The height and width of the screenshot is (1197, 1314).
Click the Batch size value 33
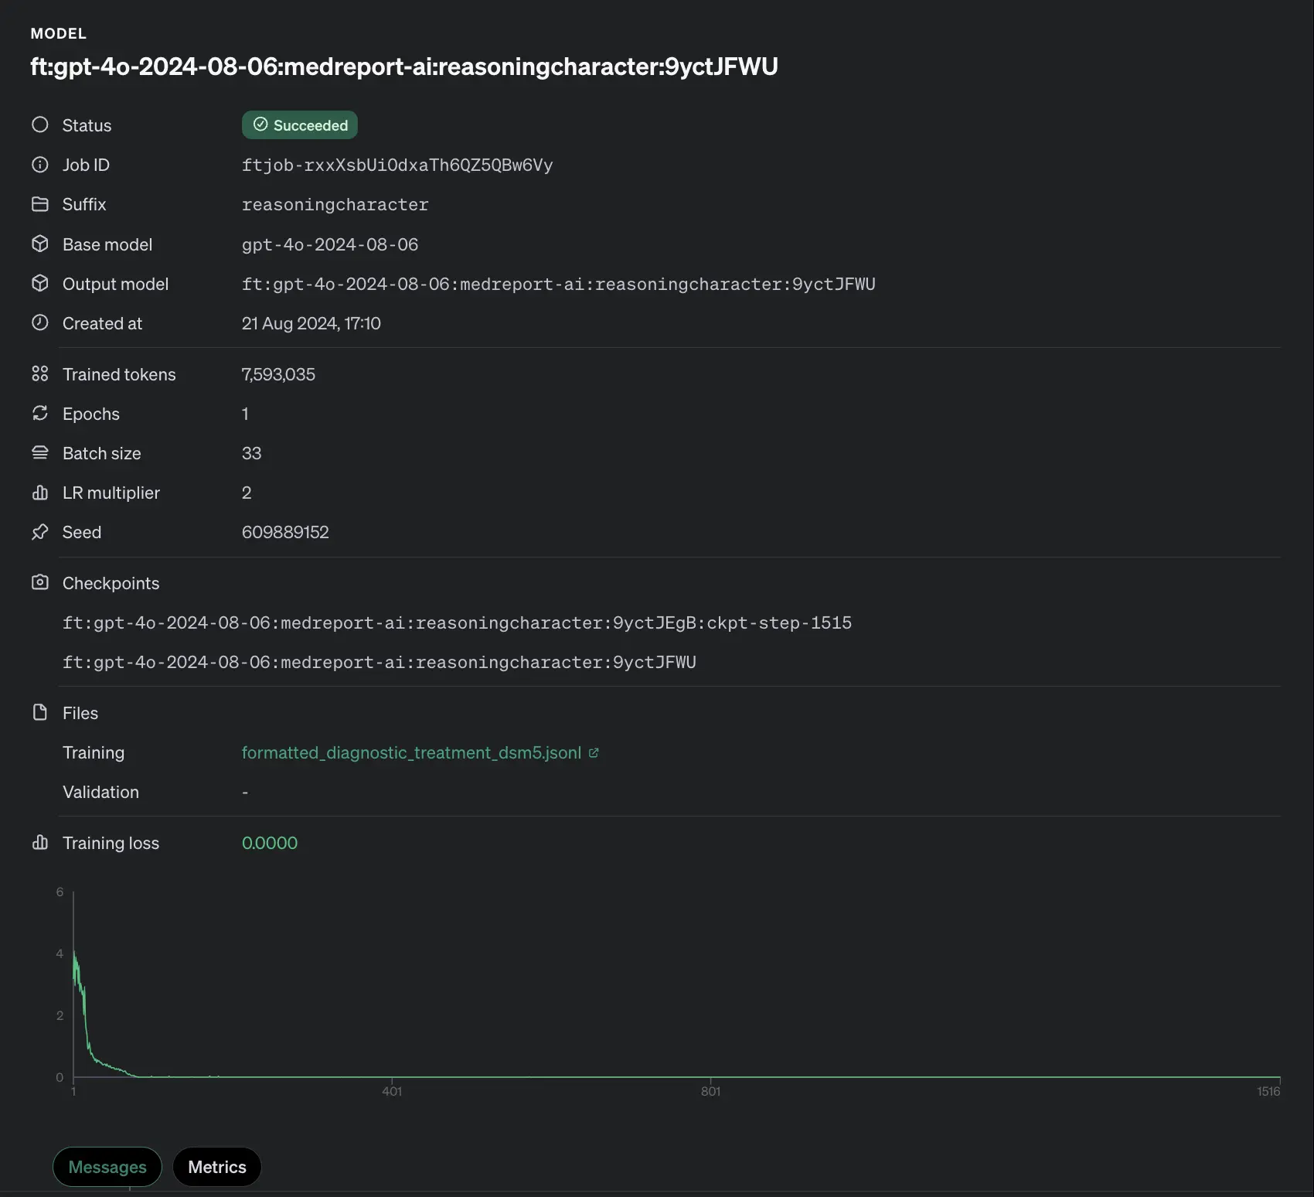[252, 453]
